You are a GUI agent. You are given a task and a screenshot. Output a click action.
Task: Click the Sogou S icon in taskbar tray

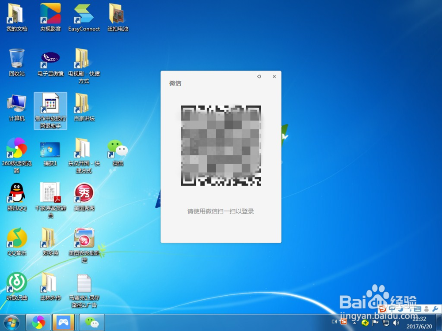coord(343,321)
